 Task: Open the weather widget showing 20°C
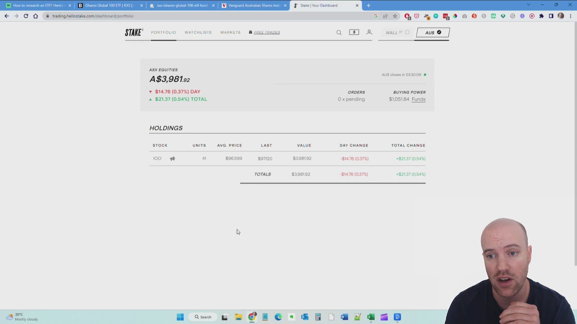[x=23, y=317]
